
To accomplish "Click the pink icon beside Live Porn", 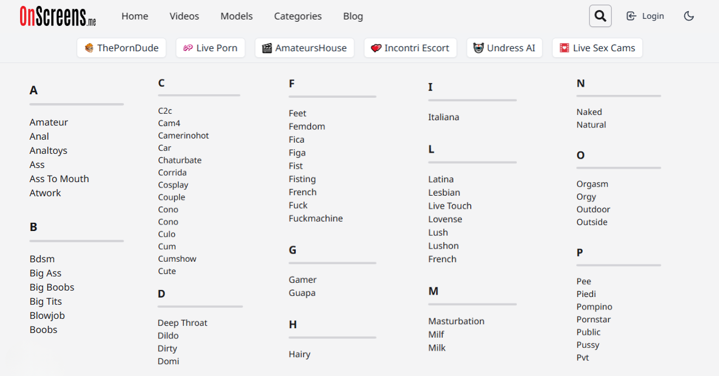I will [x=188, y=48].
